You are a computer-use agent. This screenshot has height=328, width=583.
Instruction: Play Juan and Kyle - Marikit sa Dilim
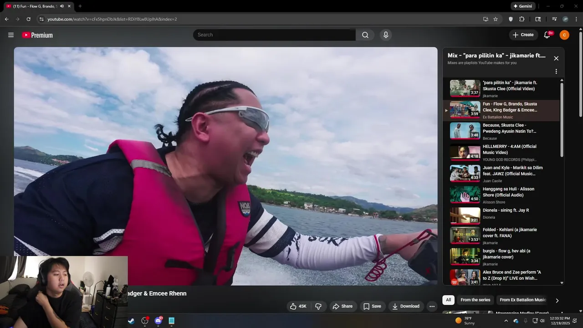pos(501,174)
